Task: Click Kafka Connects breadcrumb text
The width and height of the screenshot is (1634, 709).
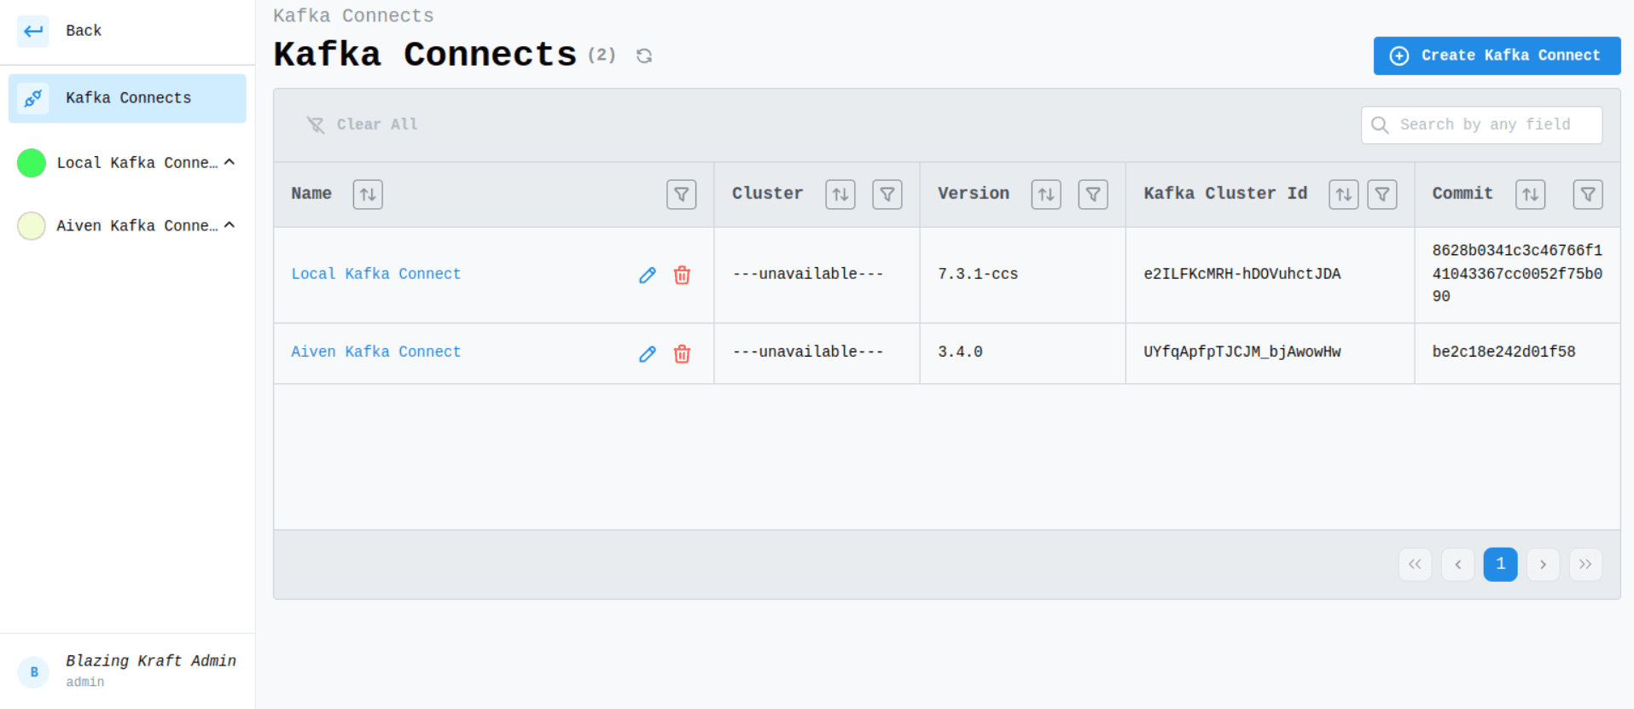Action: [x=353, y=15]
